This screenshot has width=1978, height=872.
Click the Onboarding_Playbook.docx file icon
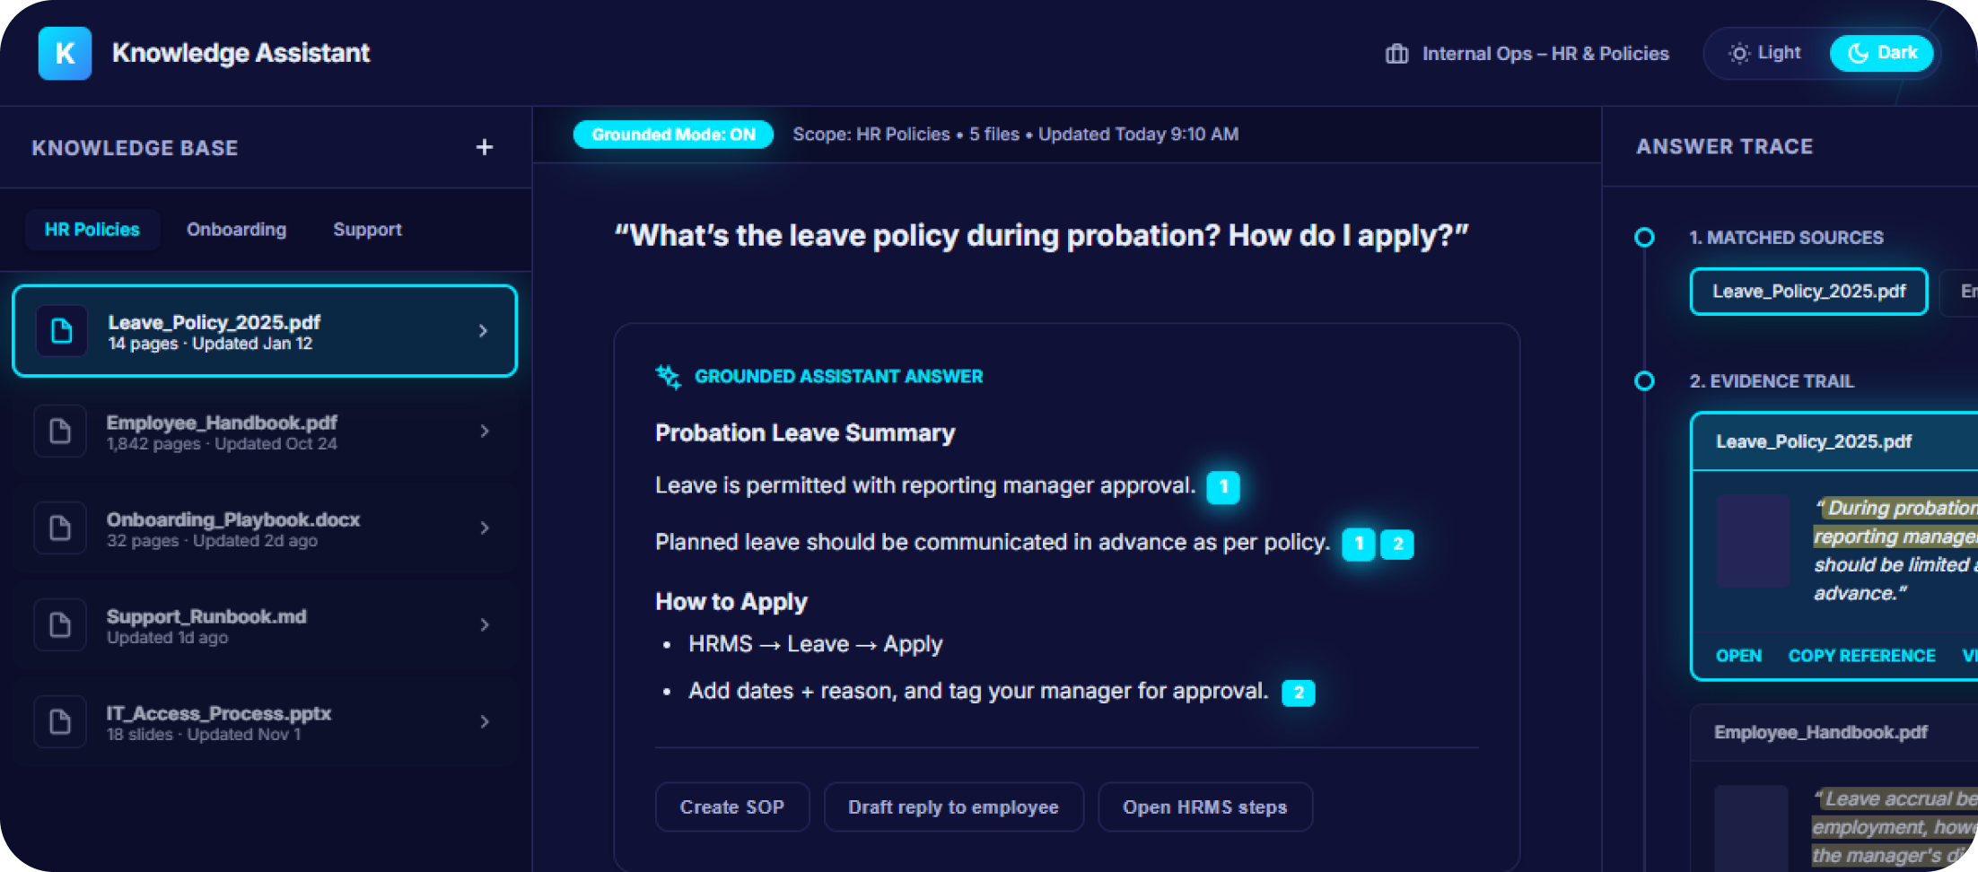[x=60, y=528]
